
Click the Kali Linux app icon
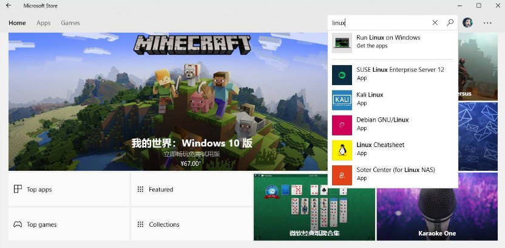tap(342, 100)
